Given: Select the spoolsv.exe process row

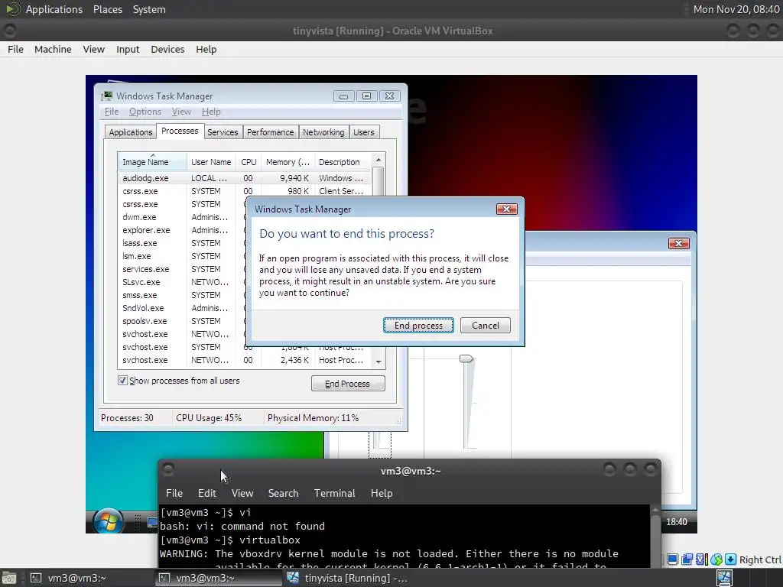Looking at the screenshot, I should click(x=181, y=321).
